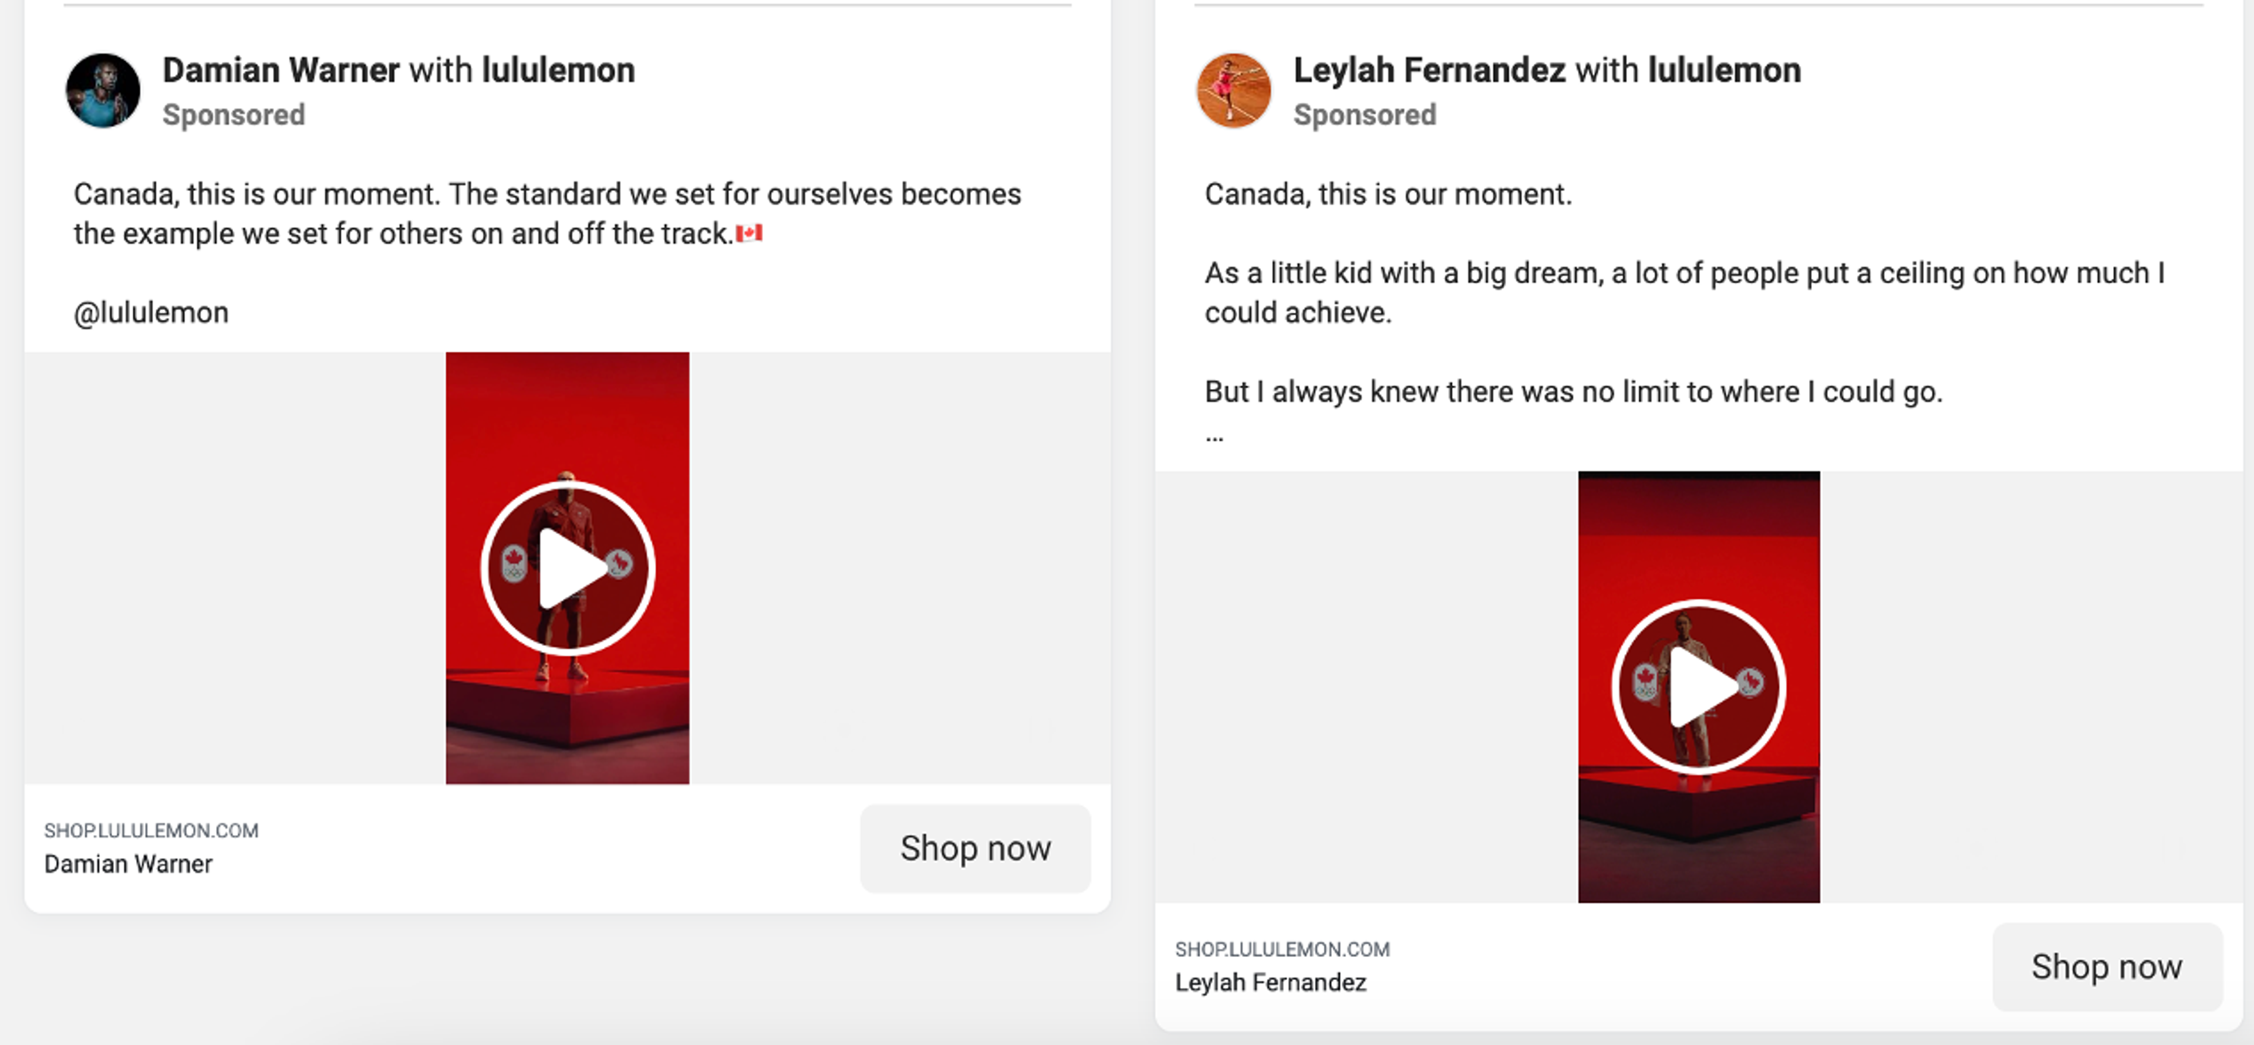Open SHOP.LULULEMON.COM from Leylah's ad footer

(x=1282, y=949)
